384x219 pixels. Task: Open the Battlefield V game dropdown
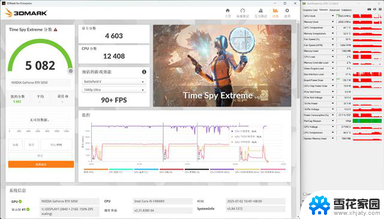pos(114,82)
